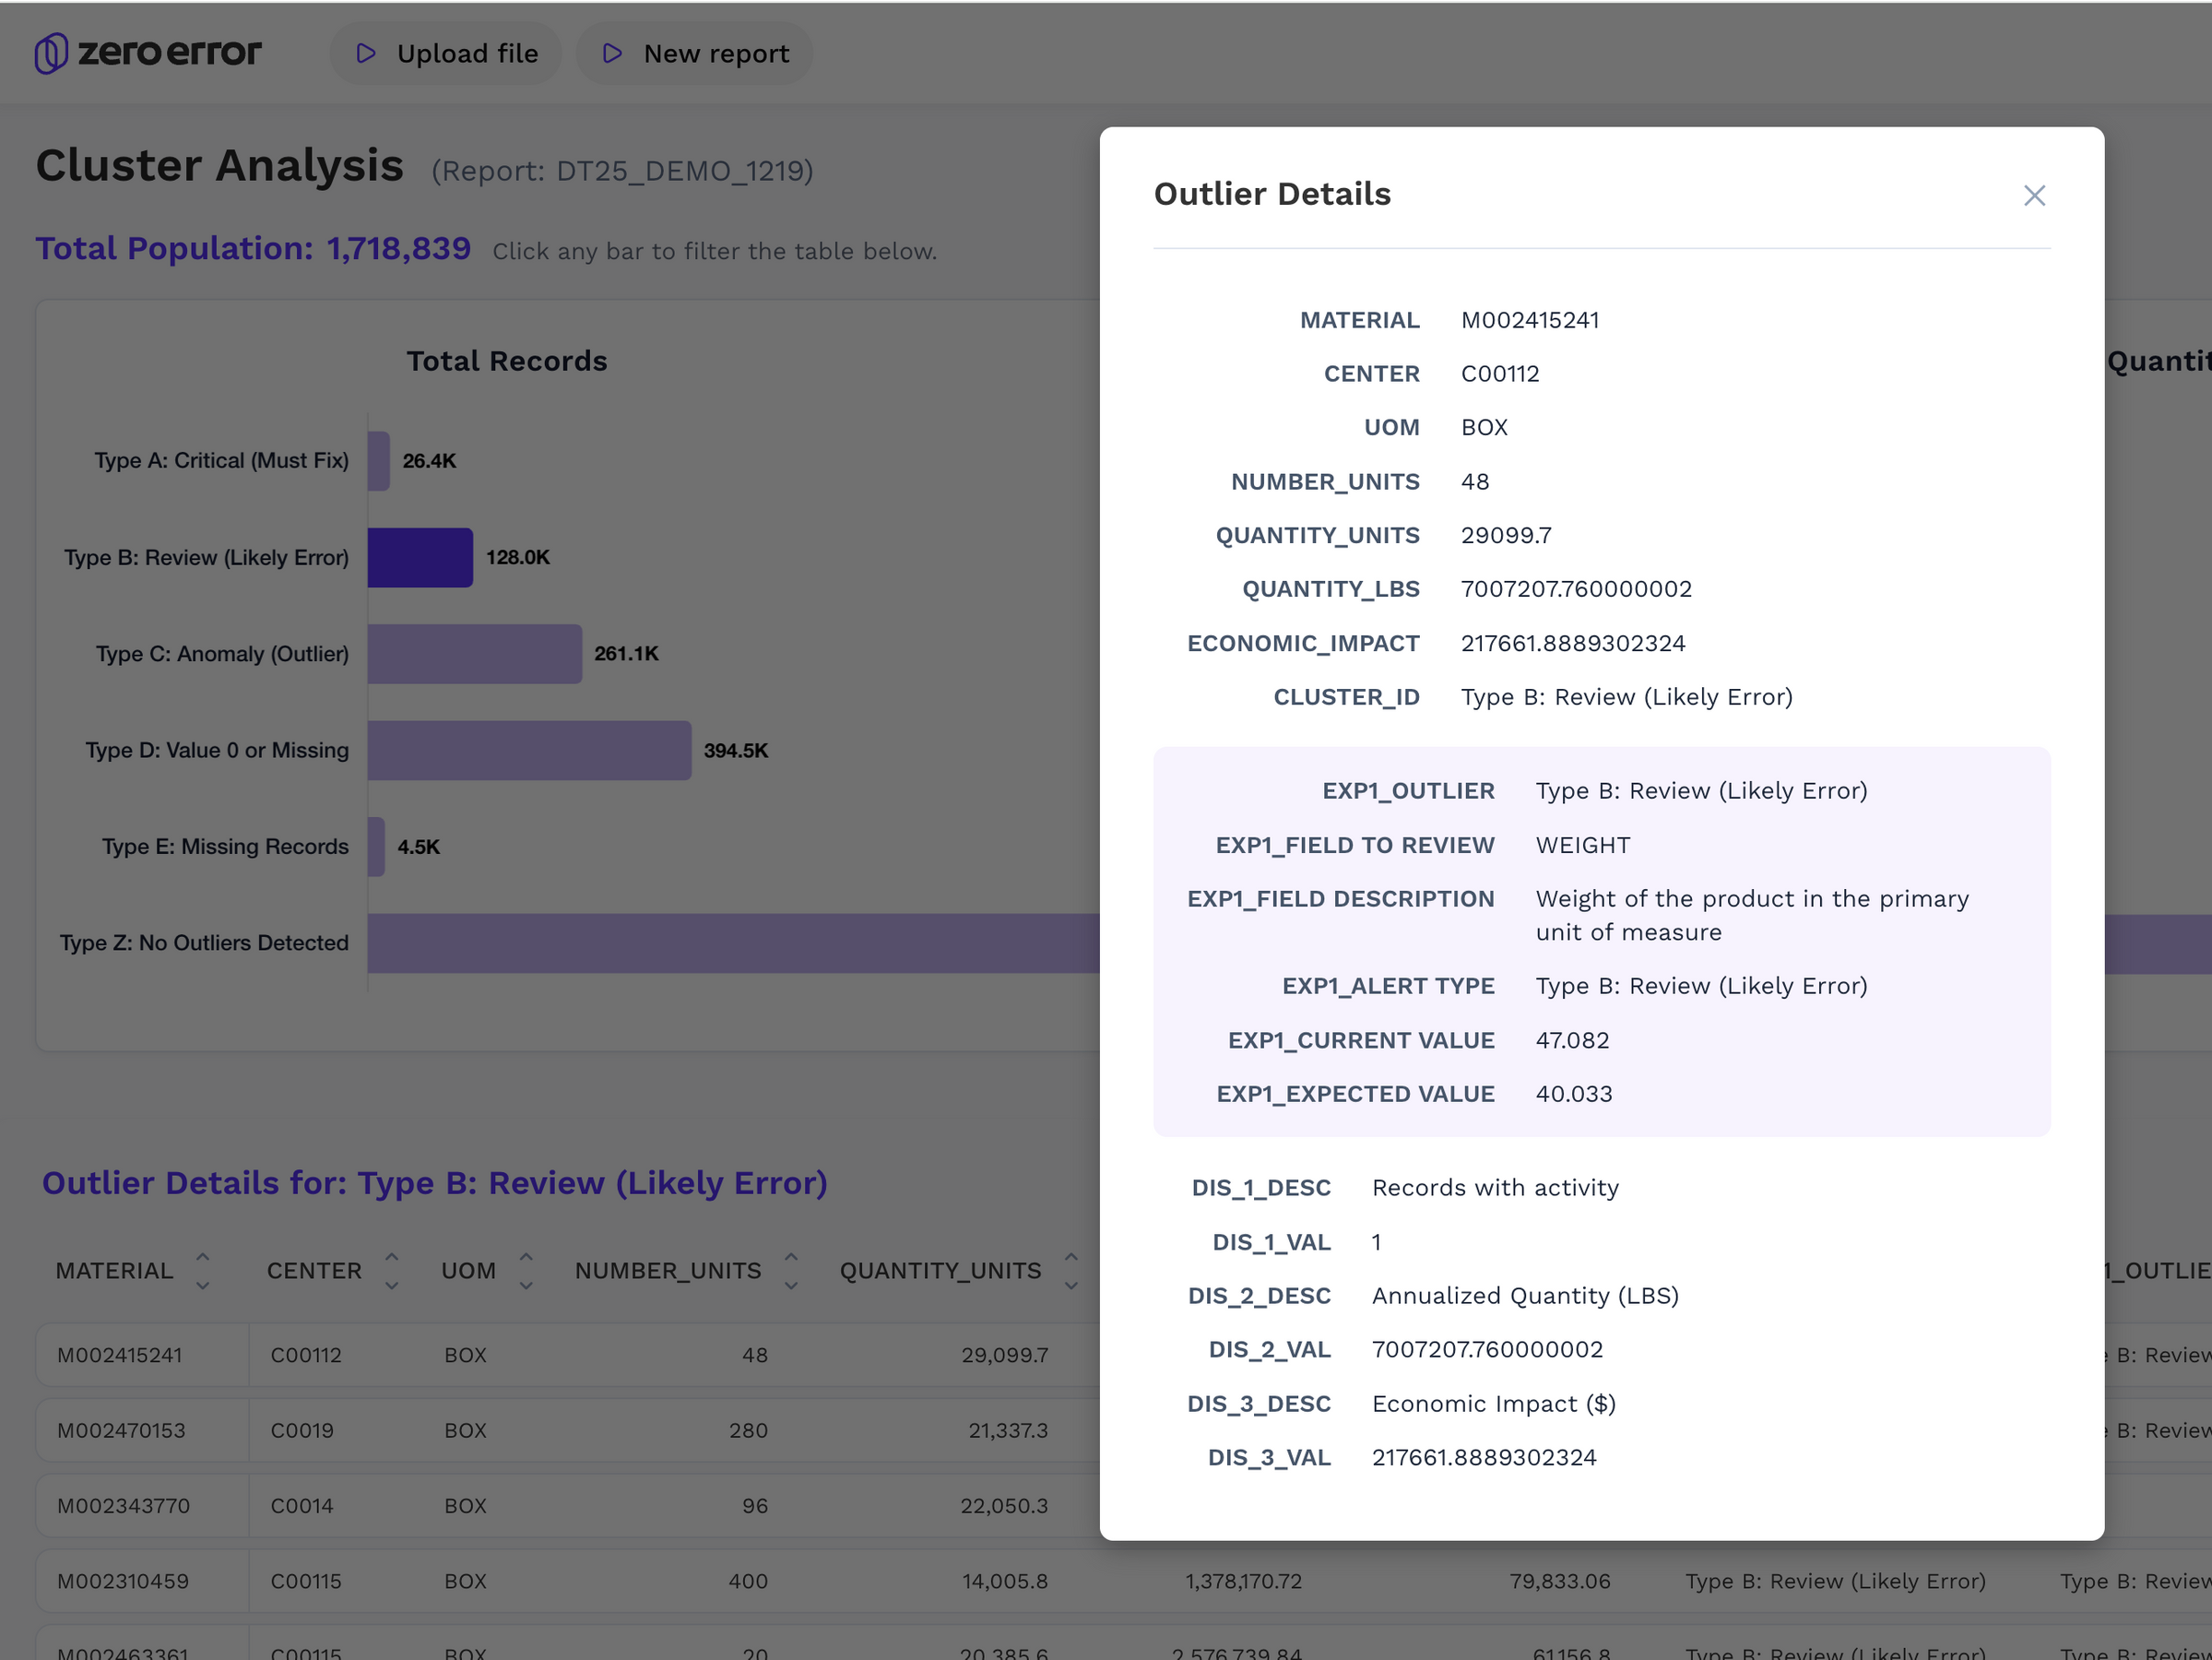
Task: Click the CENTER value C00112 in dialog
Action: click(1499, 374)
